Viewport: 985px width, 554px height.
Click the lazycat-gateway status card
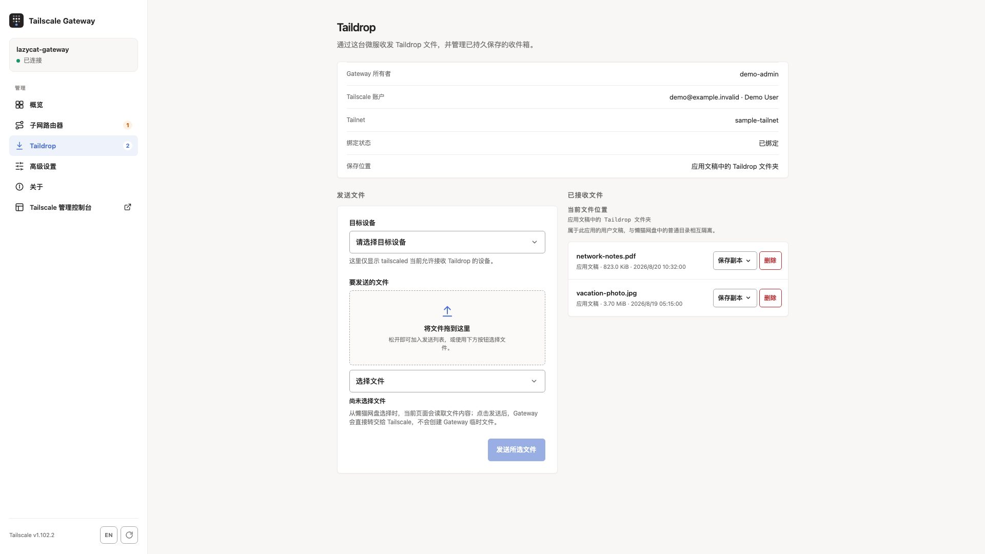[73, 55]
